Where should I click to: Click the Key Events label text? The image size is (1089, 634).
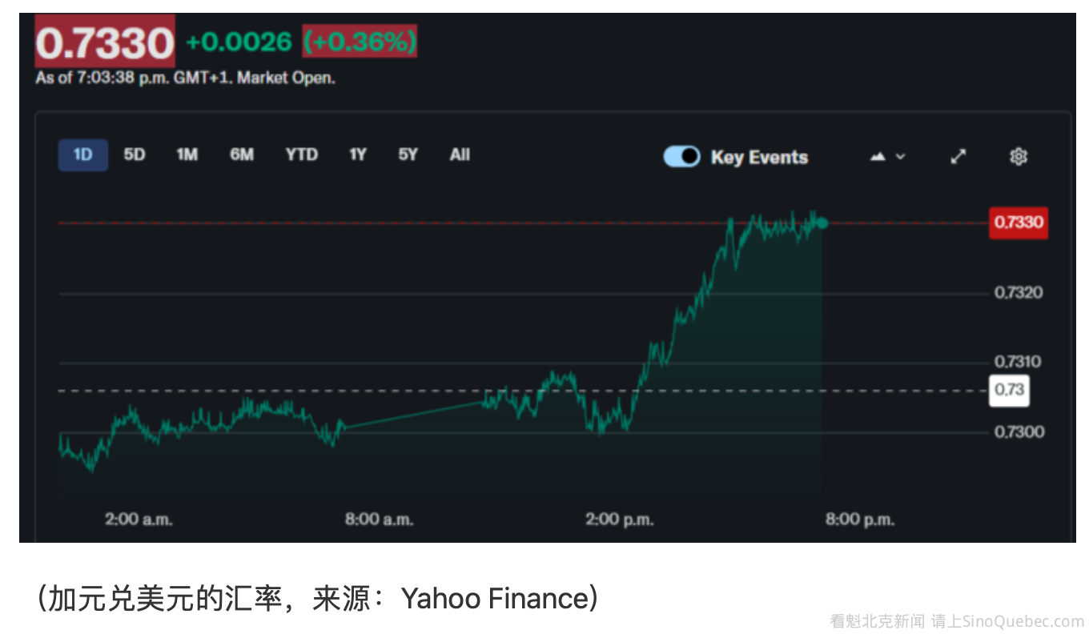[759, 158]
